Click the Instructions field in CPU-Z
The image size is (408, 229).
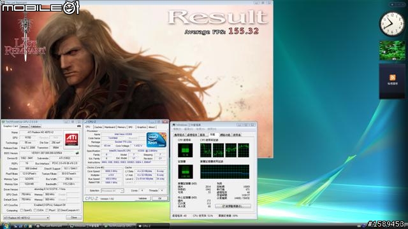pyautogui.click(x=134, y=162)
